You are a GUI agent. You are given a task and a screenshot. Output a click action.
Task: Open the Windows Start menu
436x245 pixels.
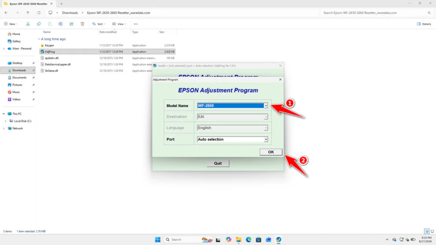pyautogui.click(x=158, y=239)
